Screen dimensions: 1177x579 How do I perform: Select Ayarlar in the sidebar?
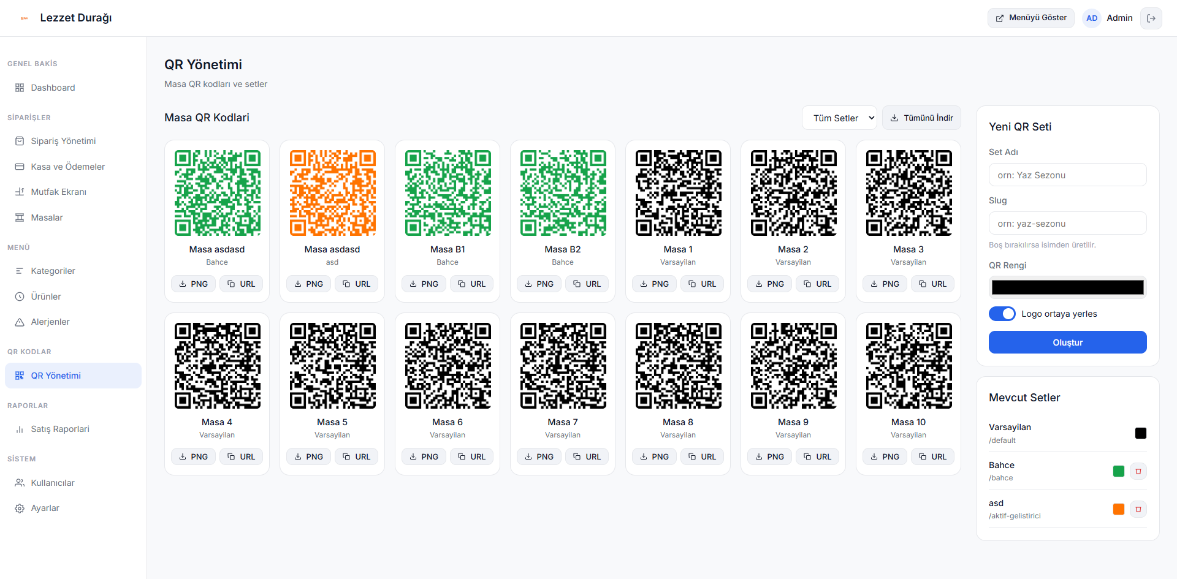(73, 508)
